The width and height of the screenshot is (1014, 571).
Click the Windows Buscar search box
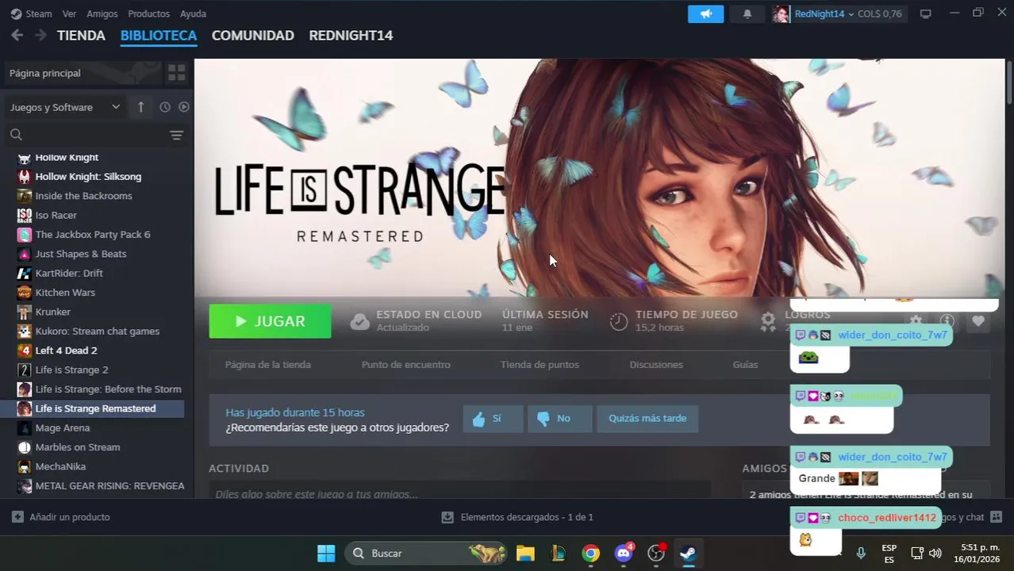tap(427, 553)
